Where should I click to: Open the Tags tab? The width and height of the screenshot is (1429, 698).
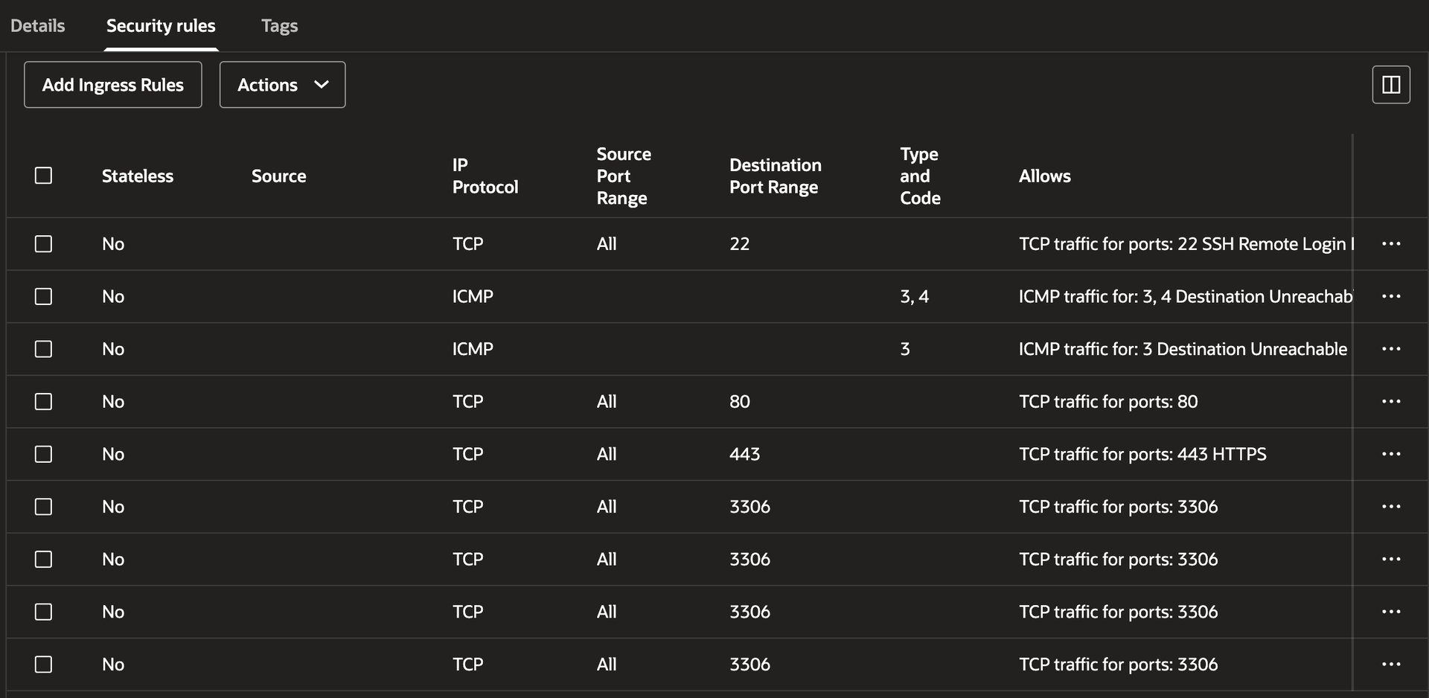click(279, 26)
